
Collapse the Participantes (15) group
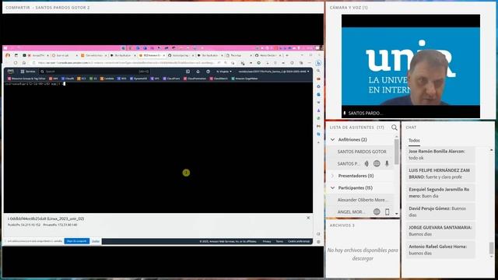(x=332, y=188)
